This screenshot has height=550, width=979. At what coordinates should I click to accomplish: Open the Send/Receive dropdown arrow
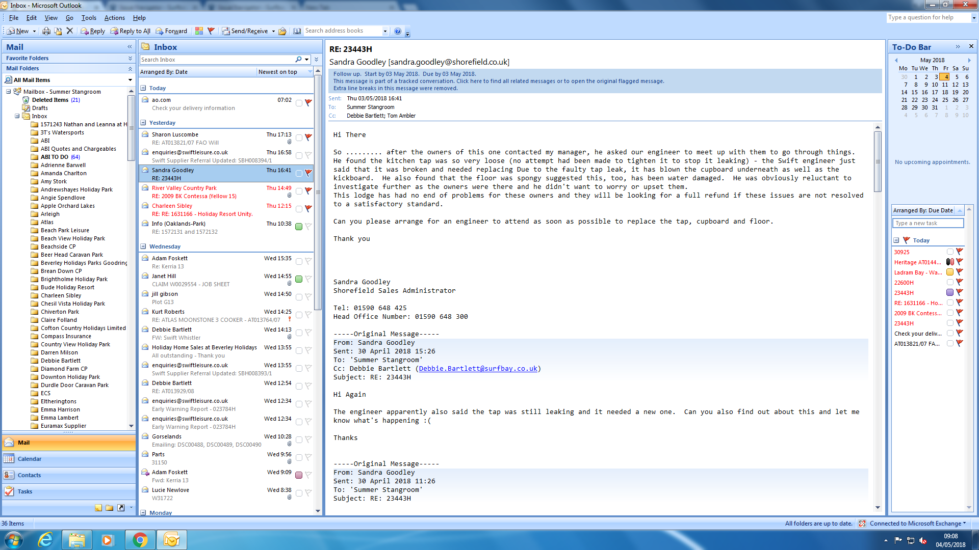(273, 31)
